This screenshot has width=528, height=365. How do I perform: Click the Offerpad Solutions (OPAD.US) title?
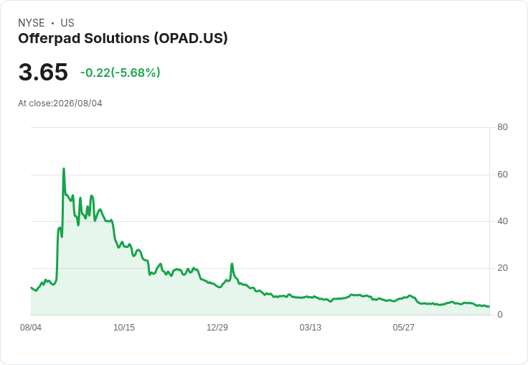click(x=123, y=39)
